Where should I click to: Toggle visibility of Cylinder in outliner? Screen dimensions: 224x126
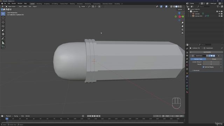pos(219,14)
